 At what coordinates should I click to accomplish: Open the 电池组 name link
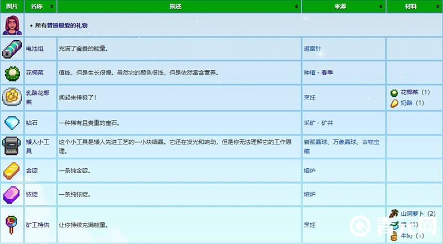coord(35,49)
